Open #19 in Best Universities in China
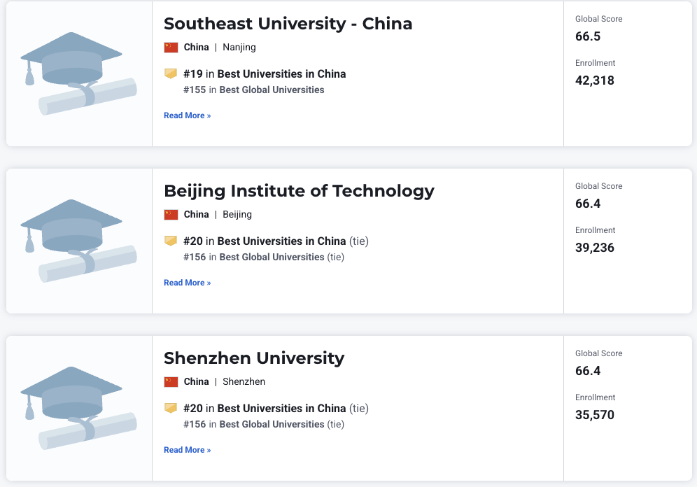Viewport: 697px width, 487px height. 265,73
